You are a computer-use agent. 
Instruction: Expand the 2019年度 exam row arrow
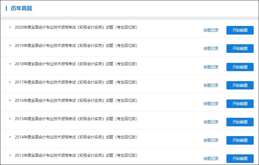point(10,45)
